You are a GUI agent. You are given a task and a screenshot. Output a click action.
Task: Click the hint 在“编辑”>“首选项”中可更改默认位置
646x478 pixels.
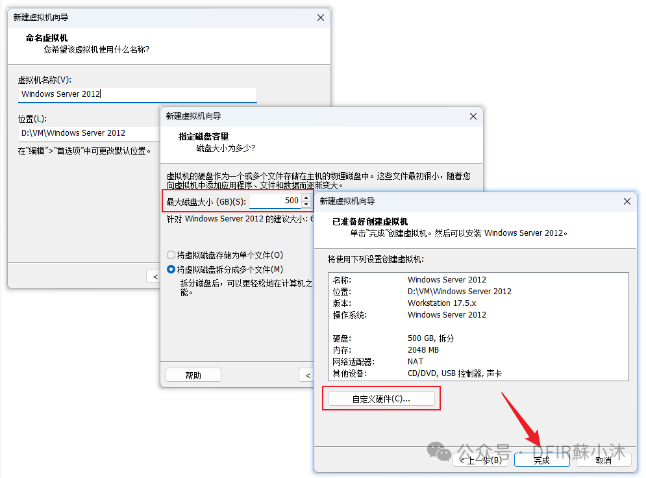(x=84, y=151)
